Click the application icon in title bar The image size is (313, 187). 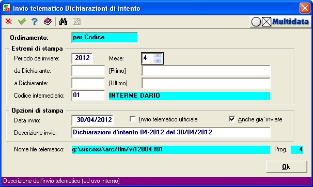pos(7,8)
